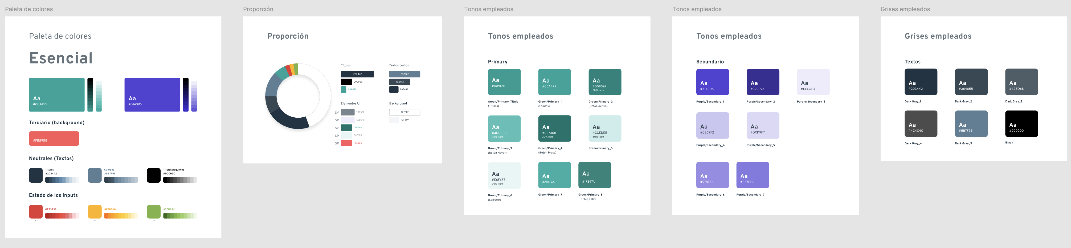This screenshot has width=1071, height=248.
Task: Click the Green/Primary_8 Footer FDV tile
Action: click(595, 175)
